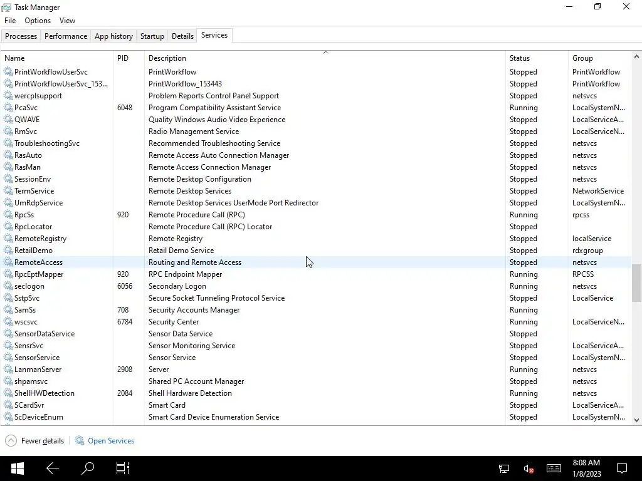
Task: Open the notification center icon
Action: coord(622,468)
